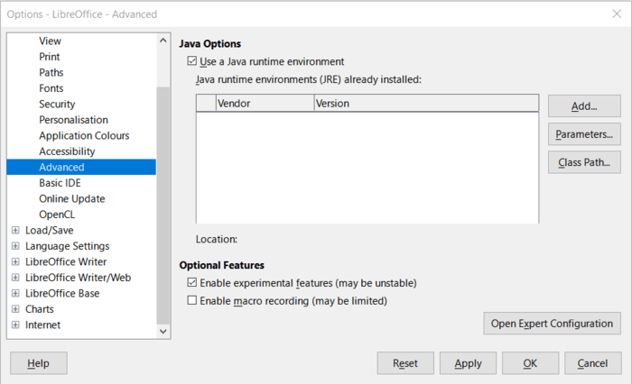Select Accessibility in the tree
Screen dimensions: 632x384
[67, 151]
